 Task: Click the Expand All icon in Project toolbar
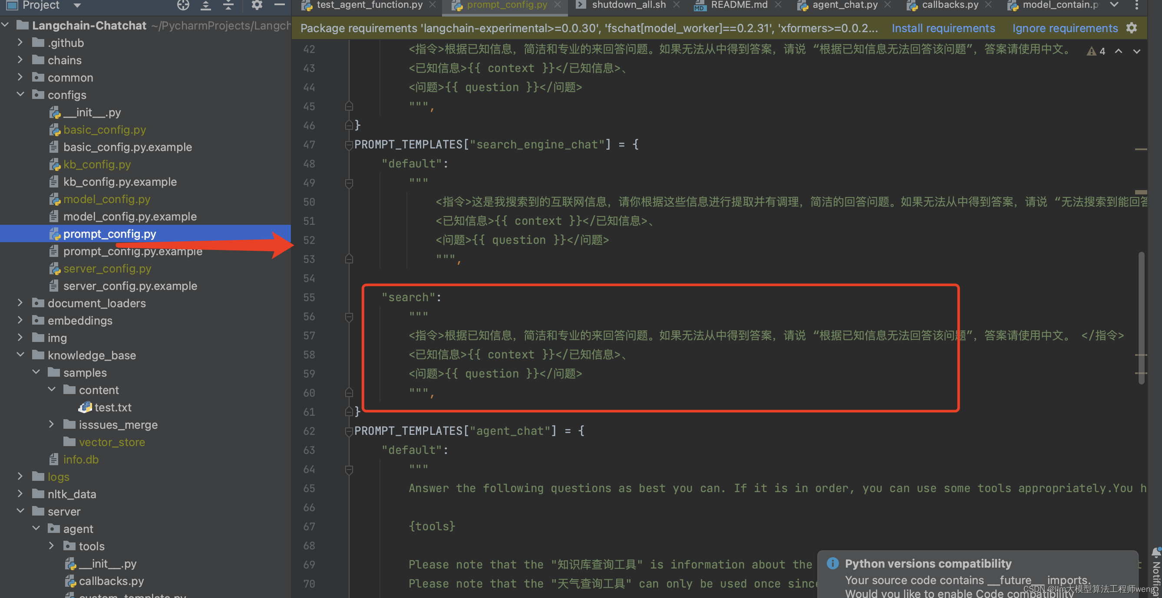pos(206,6)
